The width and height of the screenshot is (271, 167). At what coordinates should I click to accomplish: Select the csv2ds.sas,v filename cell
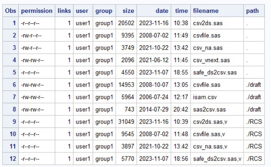point(211,122)
